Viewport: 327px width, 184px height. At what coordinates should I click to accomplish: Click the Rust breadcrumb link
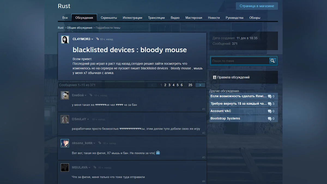pyautogui.click(x=60, y=28)
